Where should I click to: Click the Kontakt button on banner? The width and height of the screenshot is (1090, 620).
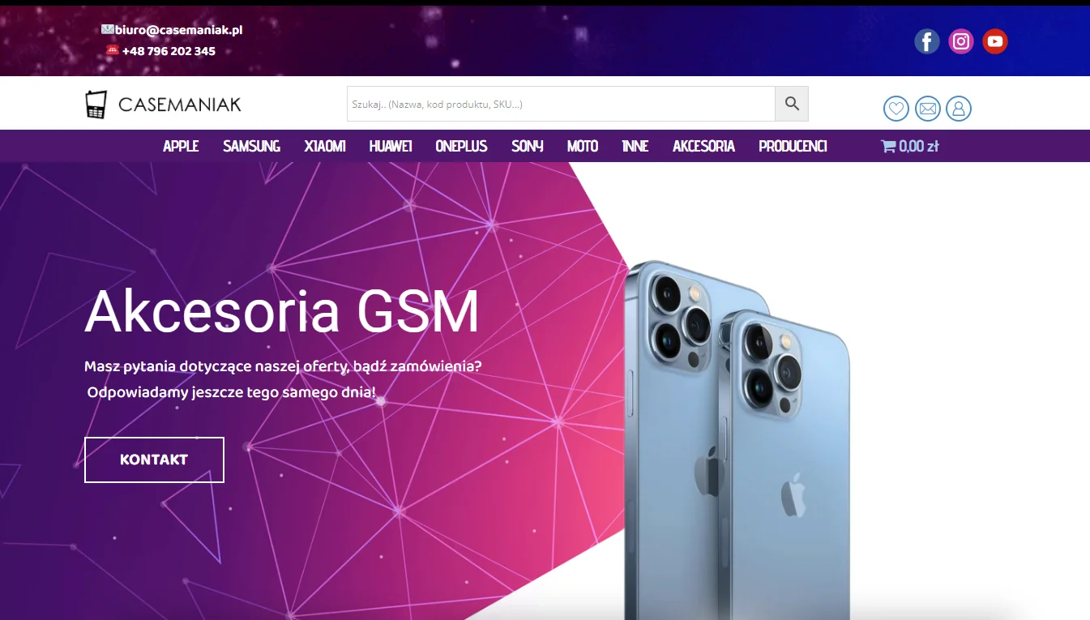(154, 460)
